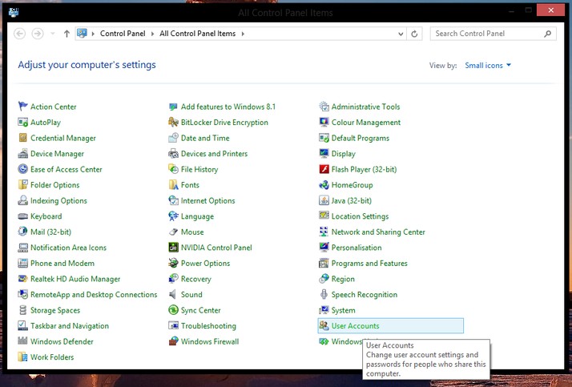Open the Language link
The height and width of the screenshot is (387, 572).
coord(197,216)
